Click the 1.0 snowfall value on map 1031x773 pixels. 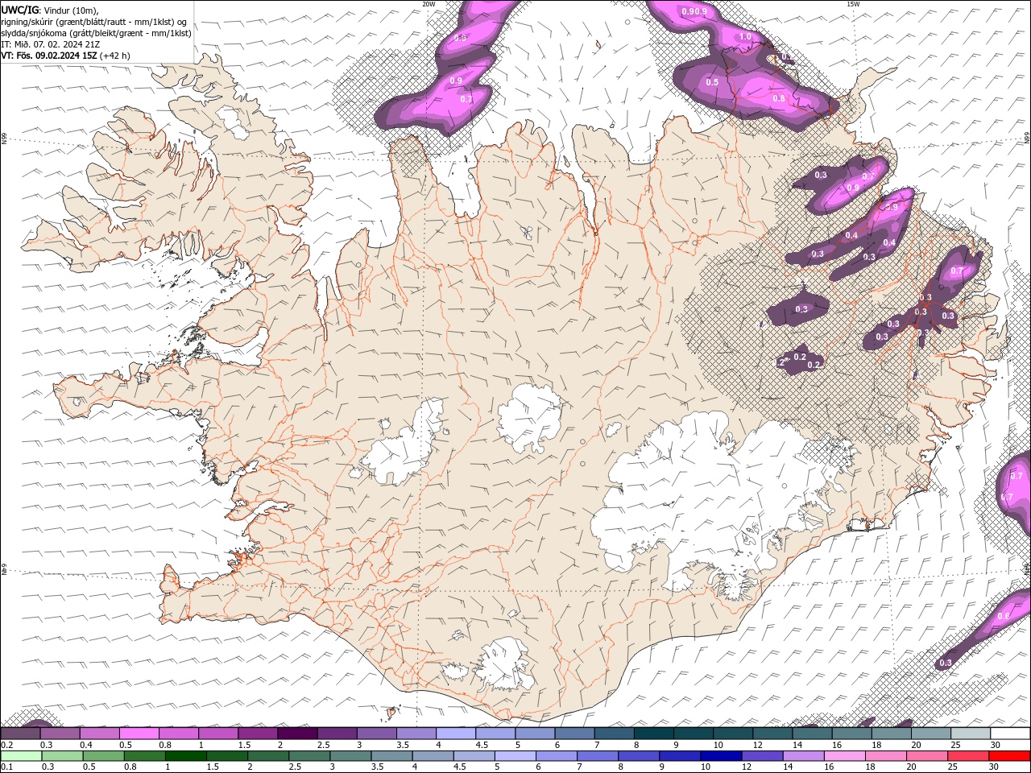[745, 36]
